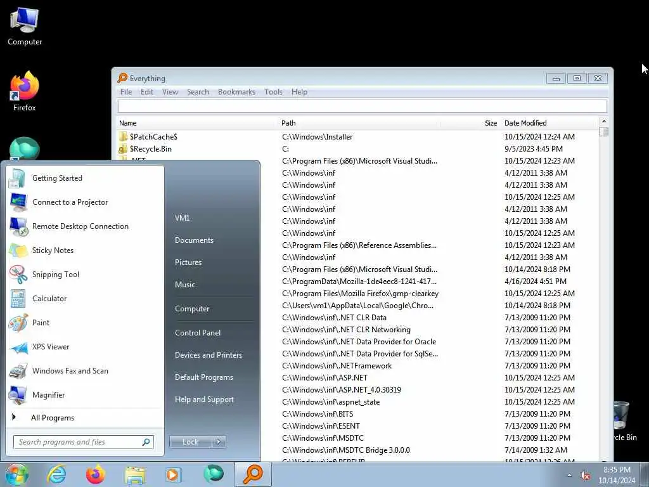Open Internet Explorer from taskbar
Image resolution: width=649 pixels, height=487 pixels.
pos(56,474)
